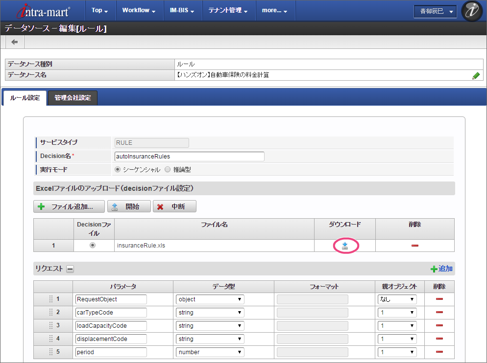487x363 pixels.
Task: Click the pencil edit icon for data source name
Action: (x=476, y=75)
